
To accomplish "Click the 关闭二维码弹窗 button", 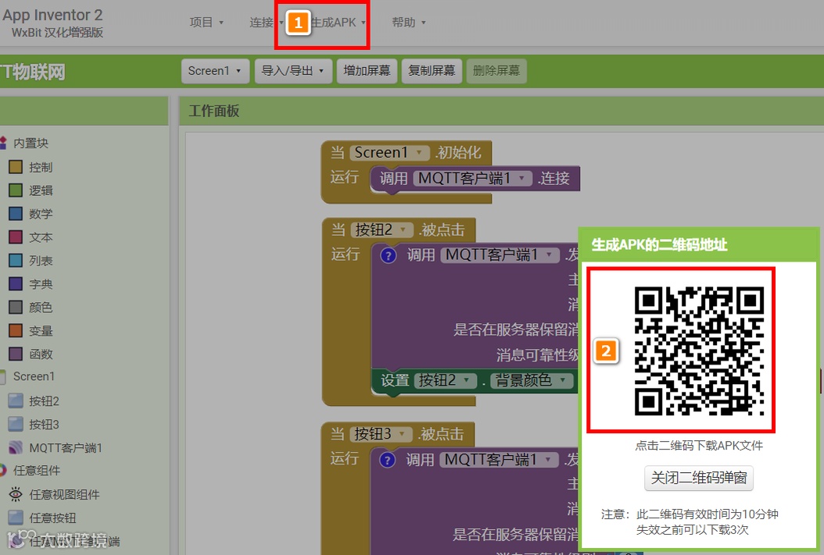I will [699, 478].
